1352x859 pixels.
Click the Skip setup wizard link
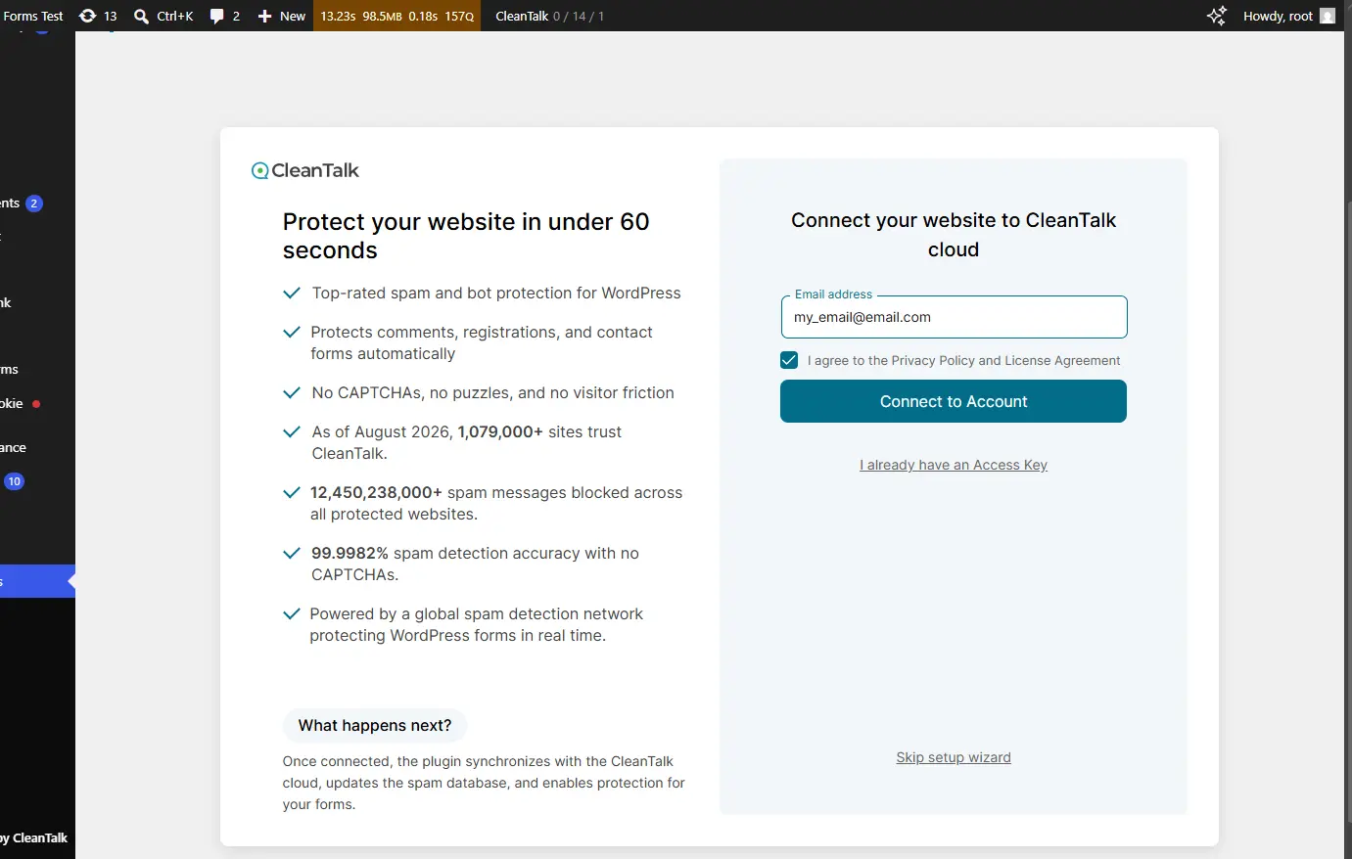(954, 757)
